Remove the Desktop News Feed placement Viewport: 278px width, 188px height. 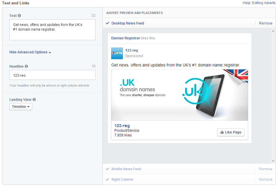click(265, 23)
